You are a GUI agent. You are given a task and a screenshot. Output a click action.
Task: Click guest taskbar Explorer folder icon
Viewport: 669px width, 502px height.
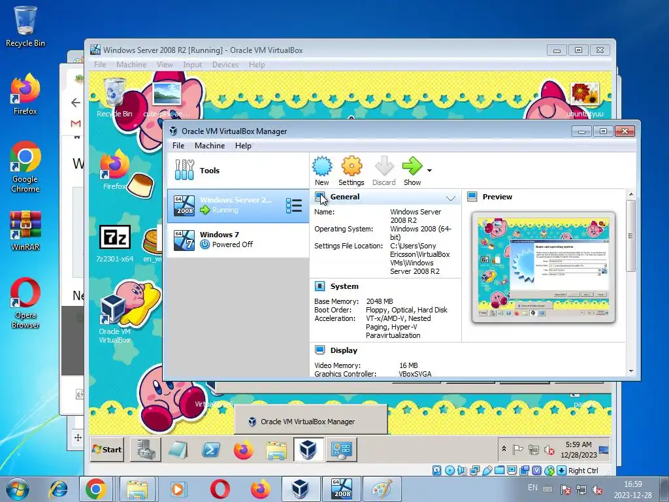pyautogui.click(x=276, y=450)
